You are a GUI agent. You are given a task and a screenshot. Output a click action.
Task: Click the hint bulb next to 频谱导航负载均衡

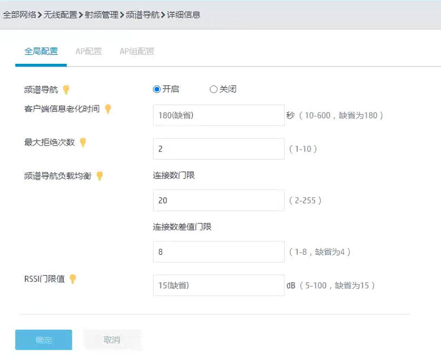pyautogui.click(x=99, y=176)
